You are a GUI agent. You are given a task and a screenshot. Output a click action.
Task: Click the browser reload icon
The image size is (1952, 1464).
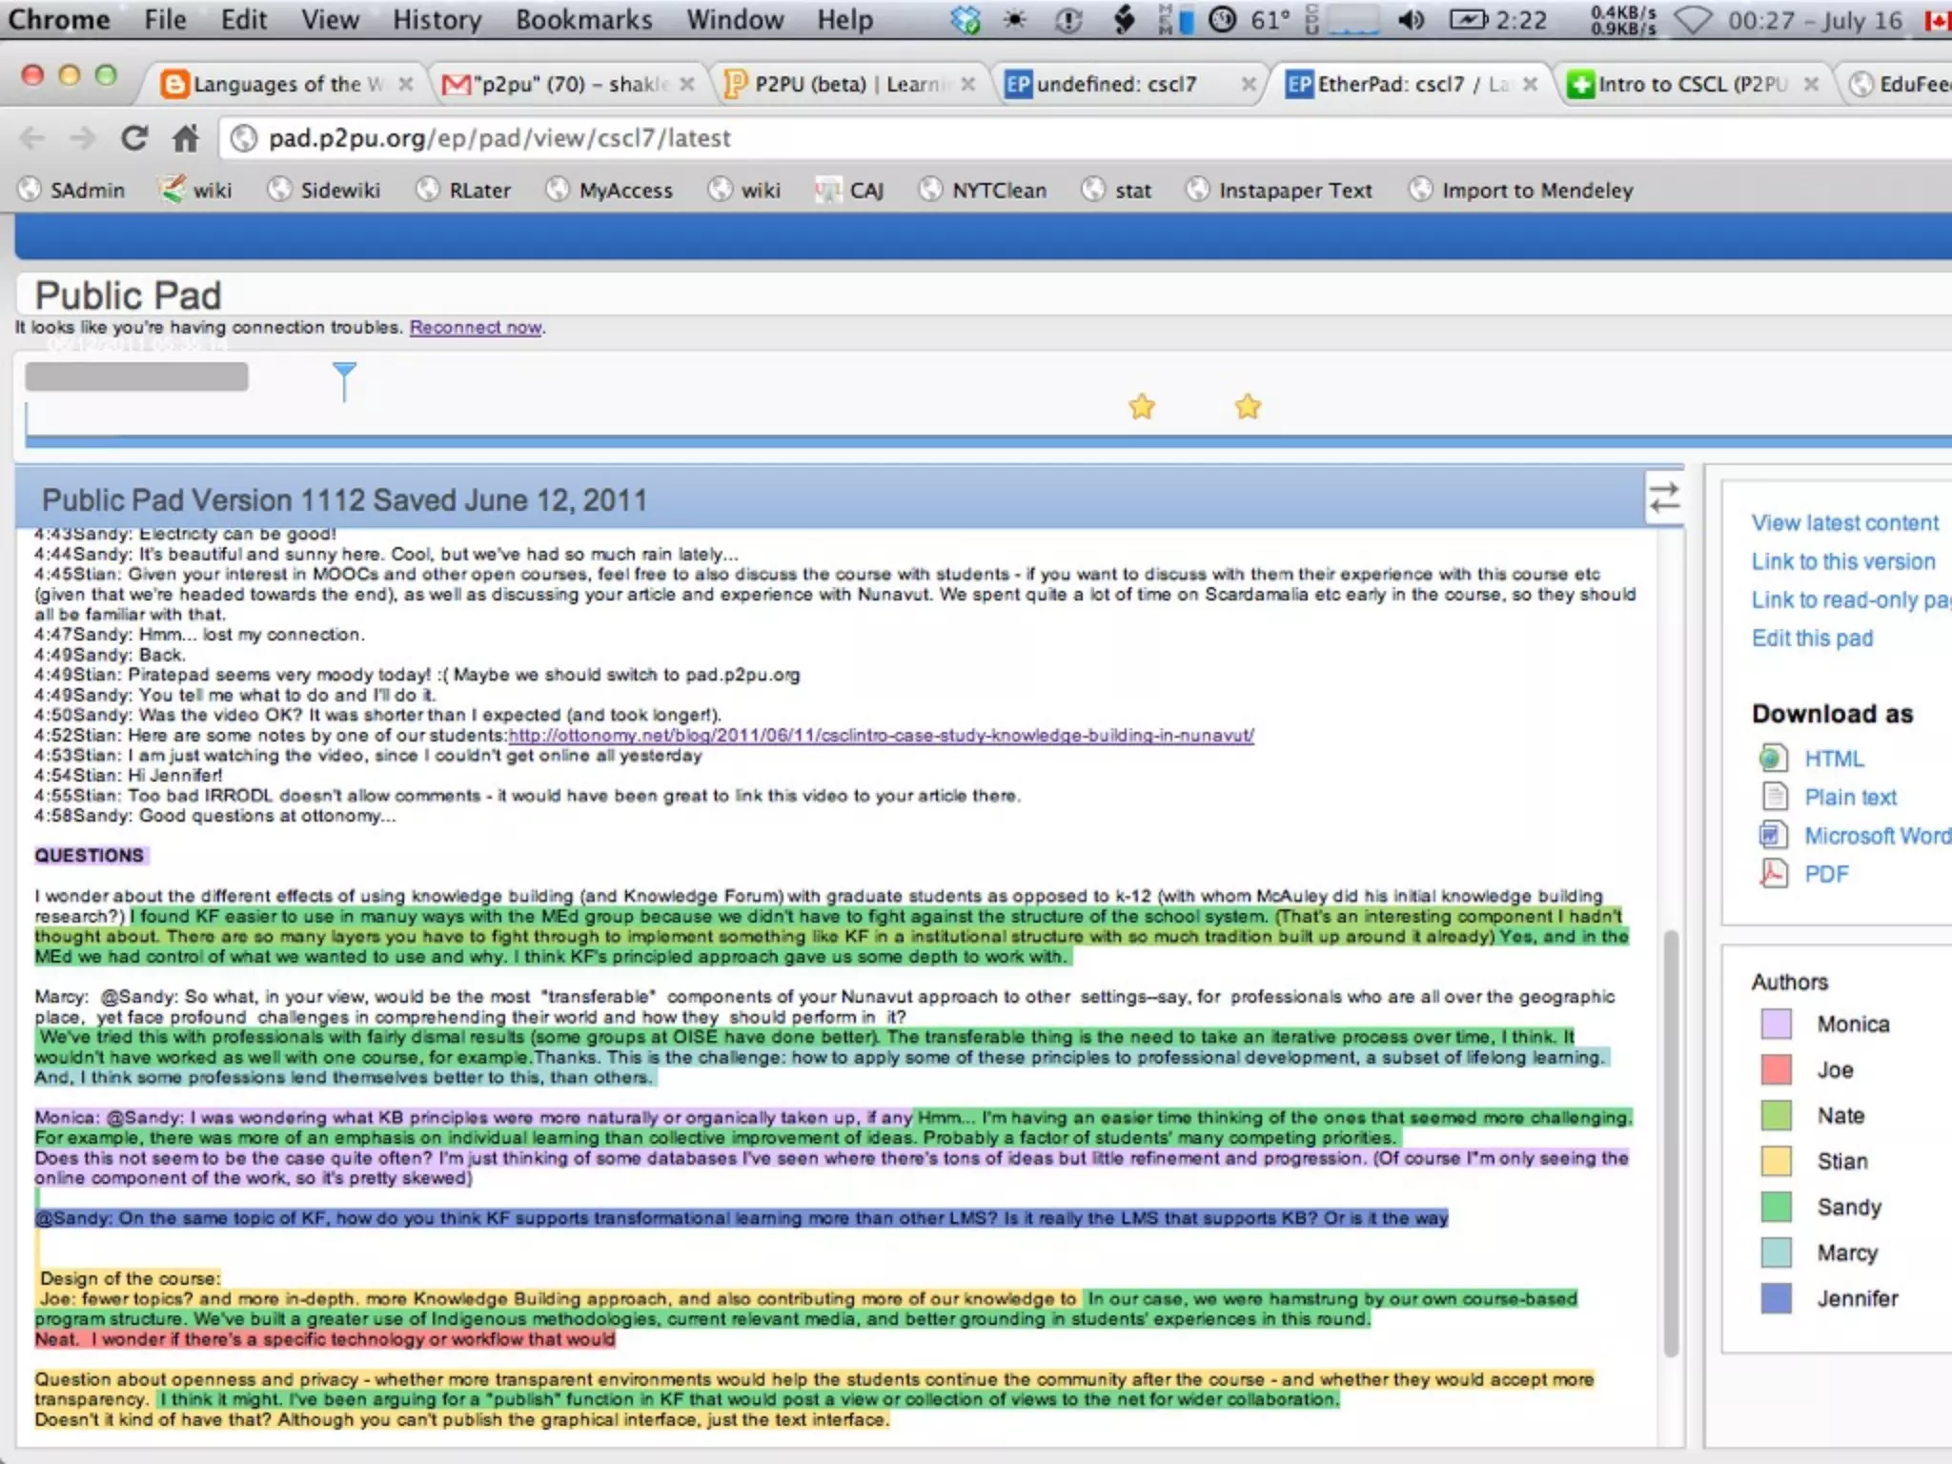(x=134, y=139)
